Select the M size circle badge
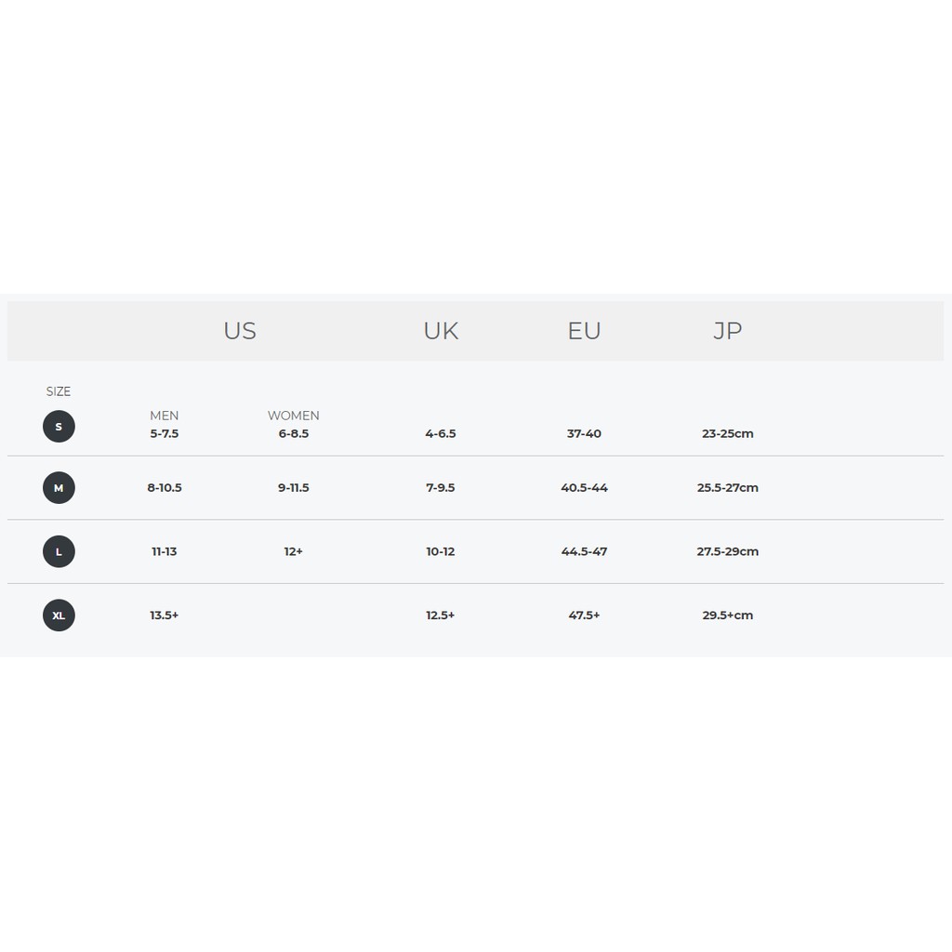Viewport: 952px width, 952px height. click(59, 488)
